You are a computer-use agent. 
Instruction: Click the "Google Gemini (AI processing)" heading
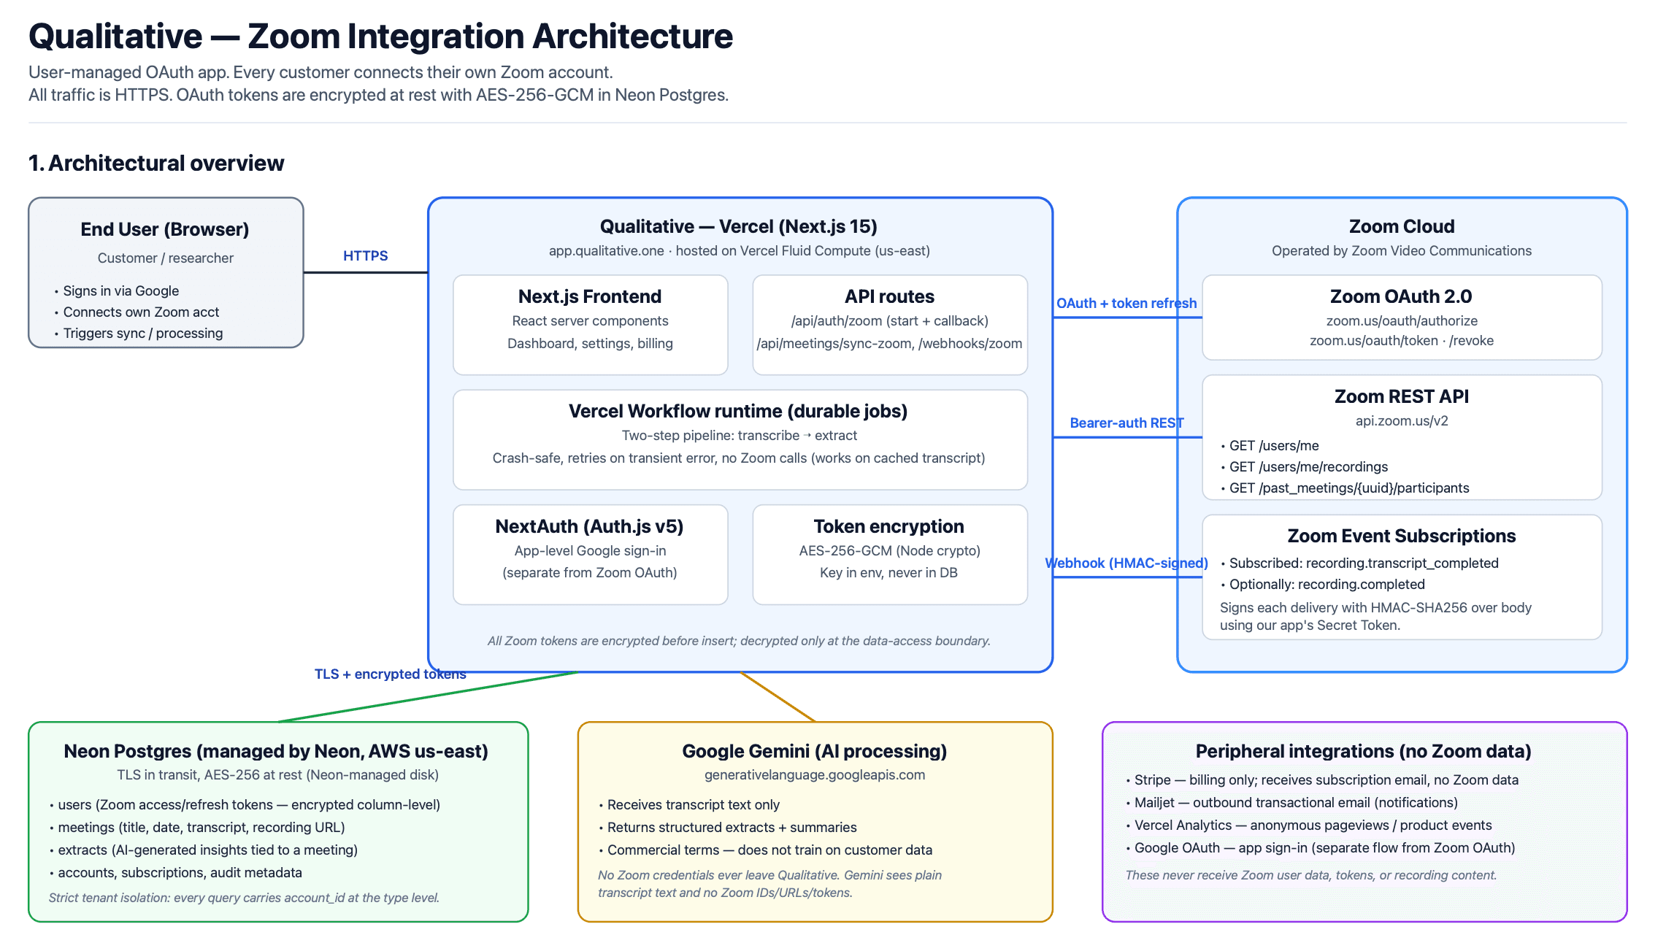[x=815, y=751]
